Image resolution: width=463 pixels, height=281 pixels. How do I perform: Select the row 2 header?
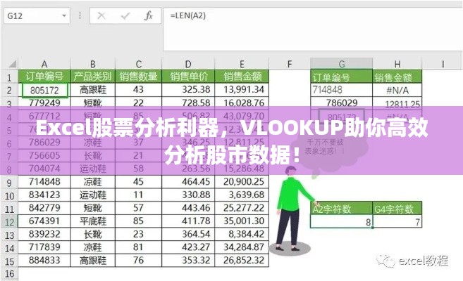9,90
